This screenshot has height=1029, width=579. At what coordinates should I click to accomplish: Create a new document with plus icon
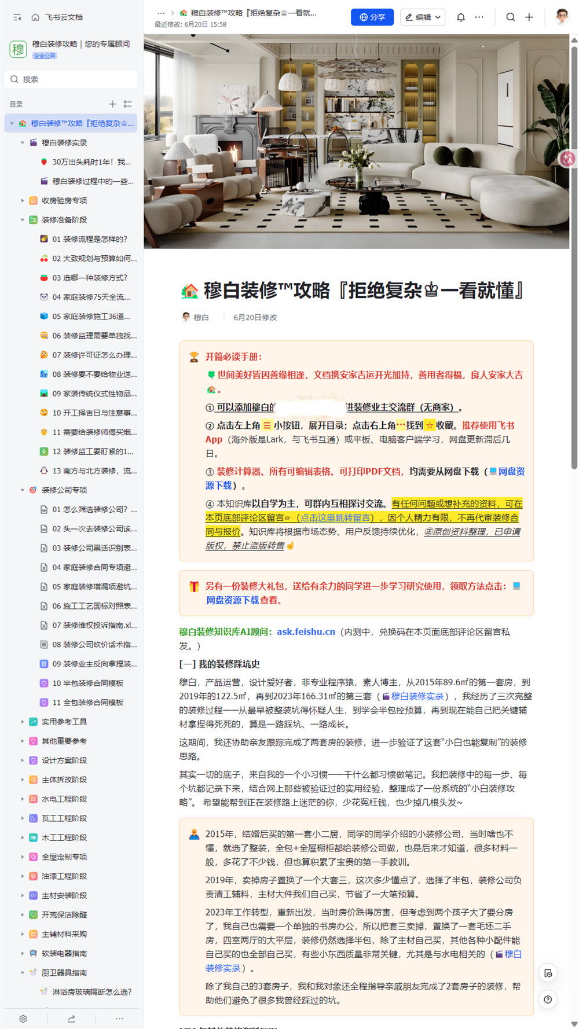click(529, 17)
